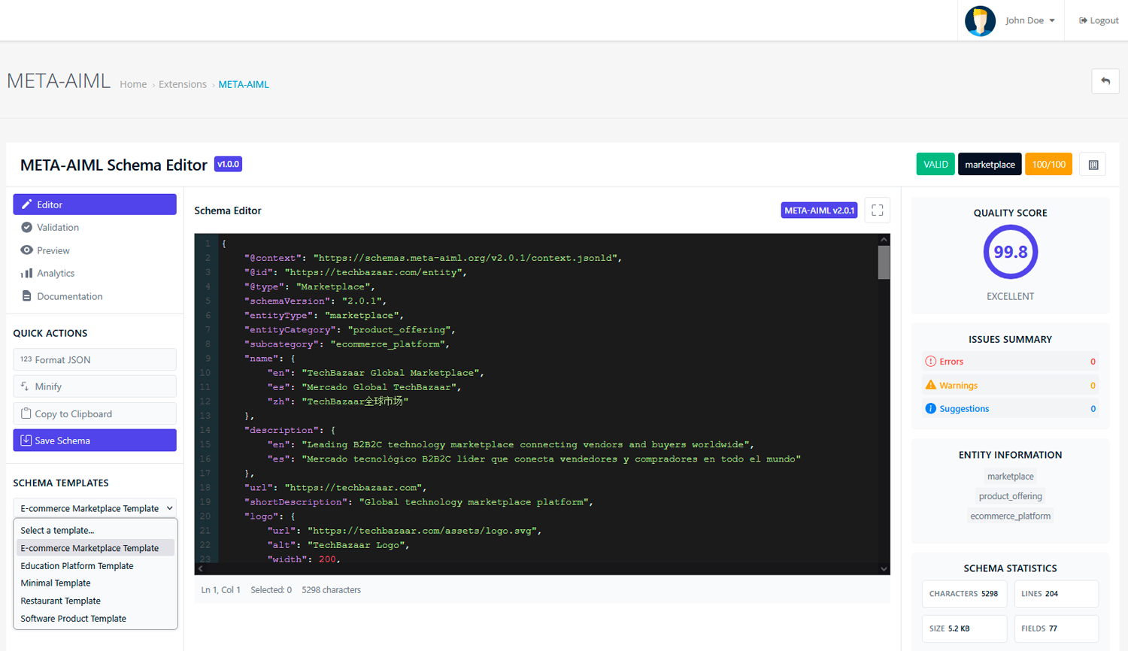Click the Save Schema button
1128x651 pixels.
95,441
